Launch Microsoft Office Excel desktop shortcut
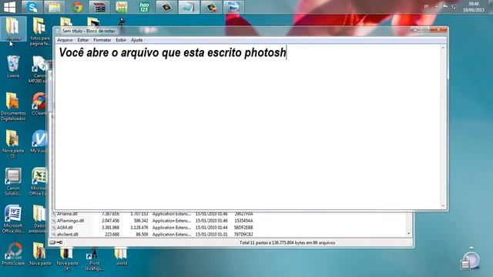Viewport: 493px width, 277px height. 39,182
